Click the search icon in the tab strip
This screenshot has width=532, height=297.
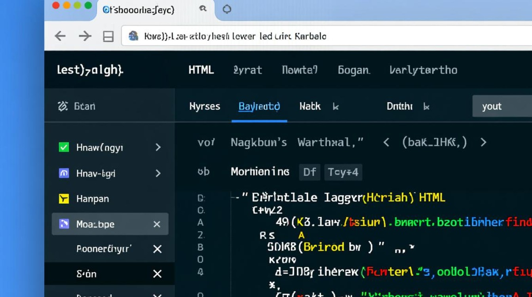[203, 9]
